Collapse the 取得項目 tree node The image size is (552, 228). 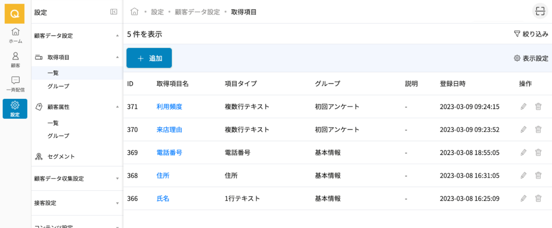pyautogui.click(x=117, y=57)
